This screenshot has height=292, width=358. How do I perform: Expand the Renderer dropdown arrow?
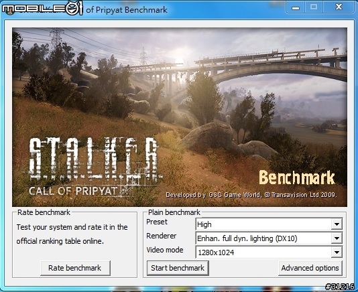pos(337,238)
